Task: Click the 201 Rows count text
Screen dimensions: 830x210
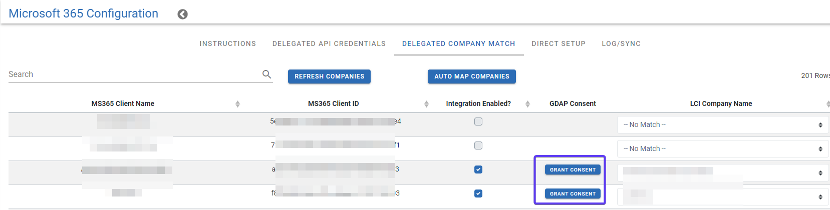Action: click(815, 75)
